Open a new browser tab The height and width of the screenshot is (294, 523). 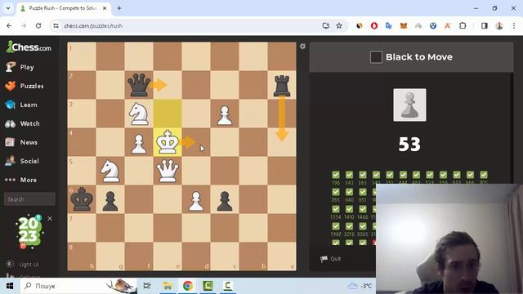tap(119, 8)
